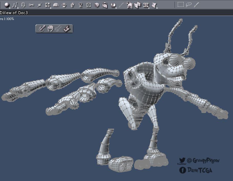This screenshot has height=181, width=233.
Task: Select the scissors cut tool
Action: pyautogui.click(x=31, y=5)
